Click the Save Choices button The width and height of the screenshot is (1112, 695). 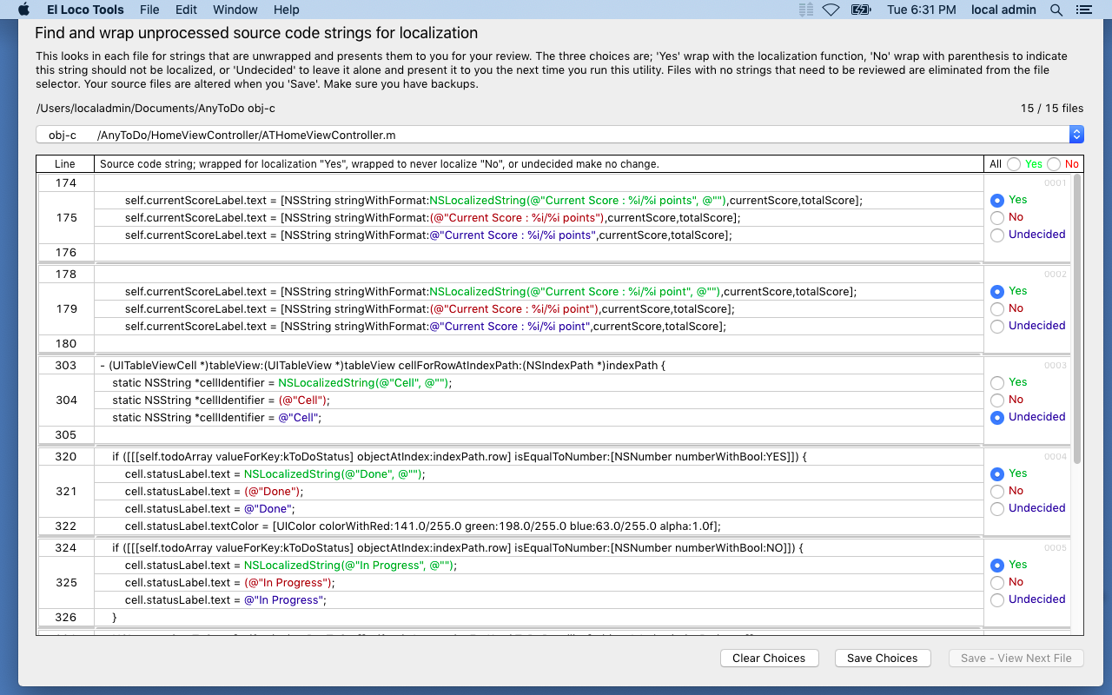pos(883,658)
